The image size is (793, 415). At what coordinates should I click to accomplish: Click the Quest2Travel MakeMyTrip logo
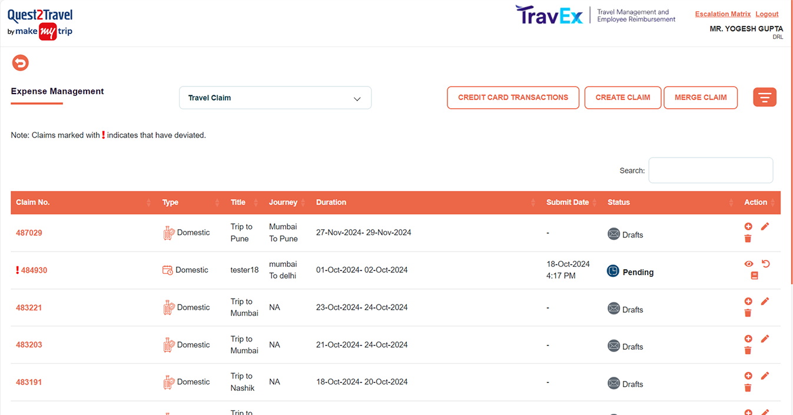tap(40, 24)
